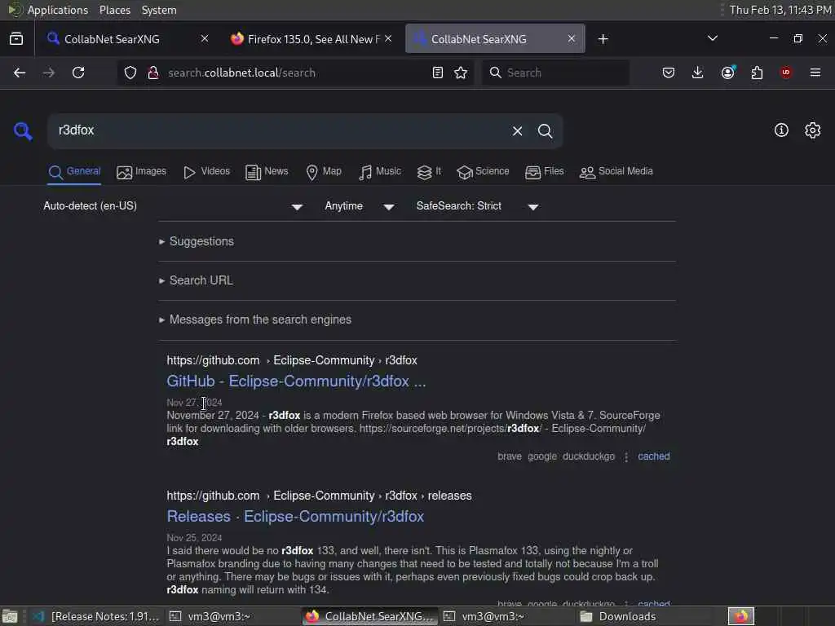Close the Firefox 135.0 tab
The image size is (835, 626).
point(388,39)
